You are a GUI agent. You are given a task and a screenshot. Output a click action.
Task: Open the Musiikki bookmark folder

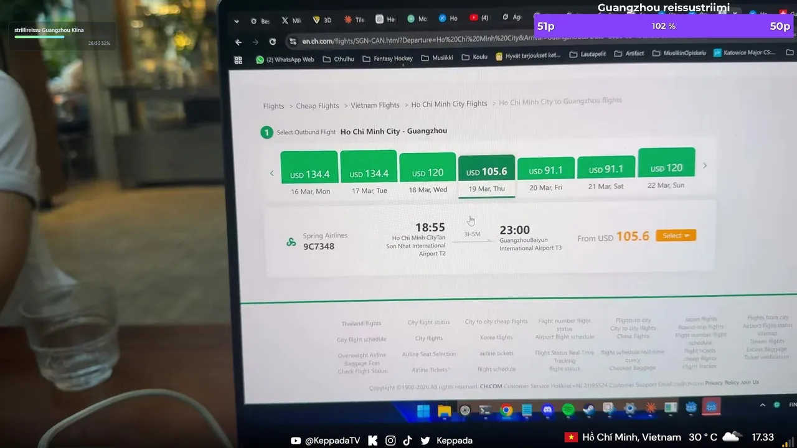437,58
